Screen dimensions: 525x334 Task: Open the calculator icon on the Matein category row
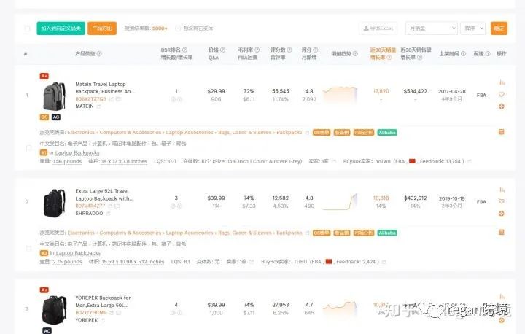[501, 132]
